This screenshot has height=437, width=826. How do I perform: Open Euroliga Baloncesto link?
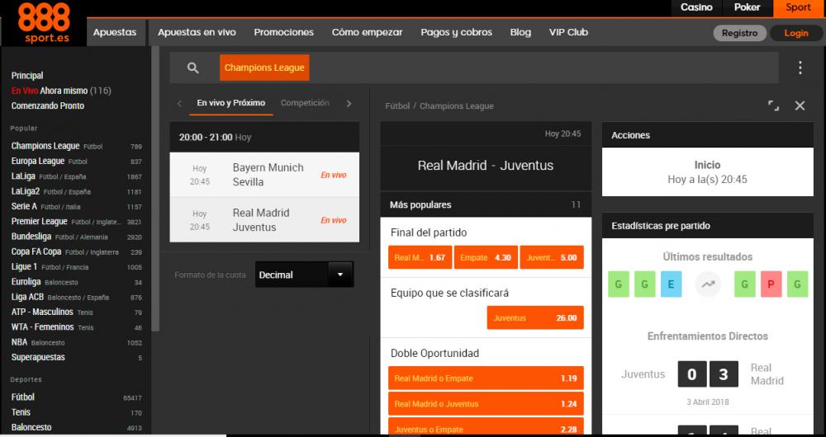coord(76,282)
